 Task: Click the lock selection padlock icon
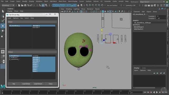point(78,5)
